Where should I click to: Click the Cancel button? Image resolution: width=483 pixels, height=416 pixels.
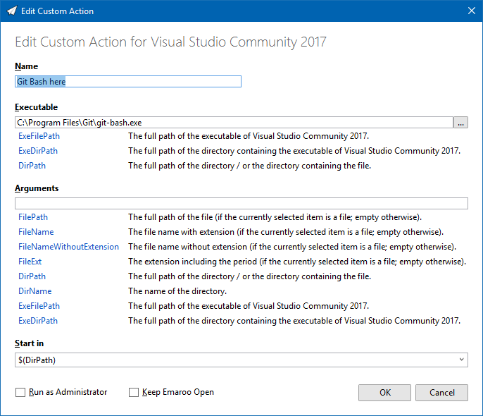click(441, 392)
